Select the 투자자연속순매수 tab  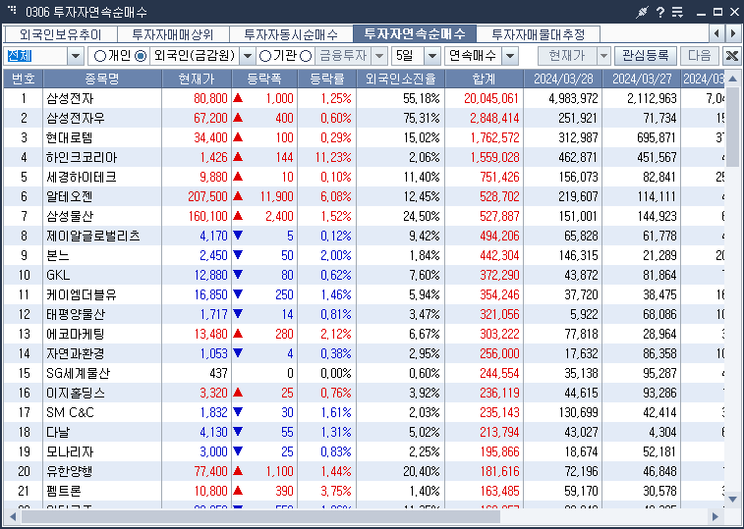click(415, 34)
